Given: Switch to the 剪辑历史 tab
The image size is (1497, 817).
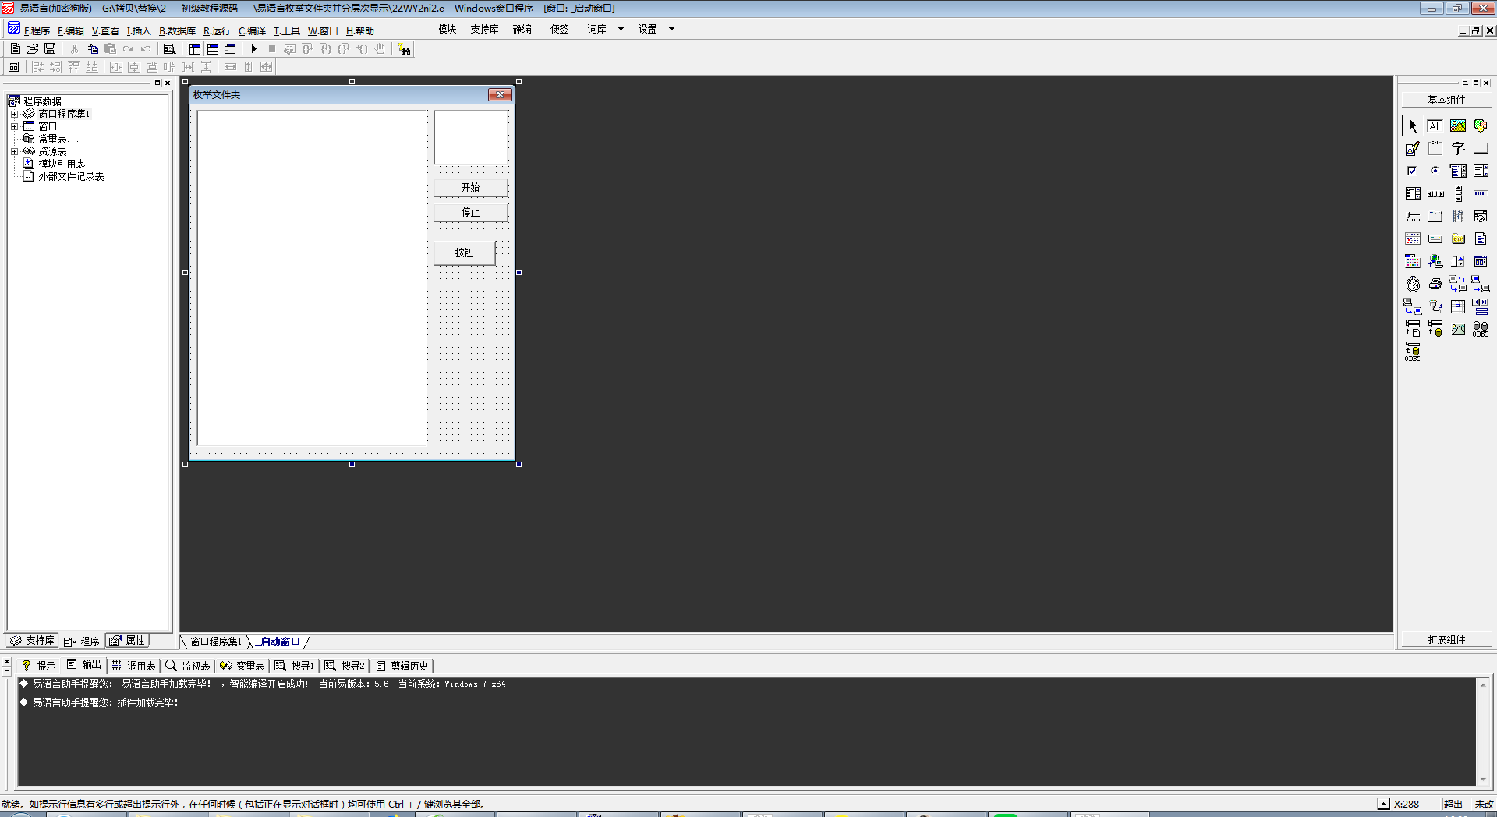Looking at the screenshot, I should tap(402, 666).
